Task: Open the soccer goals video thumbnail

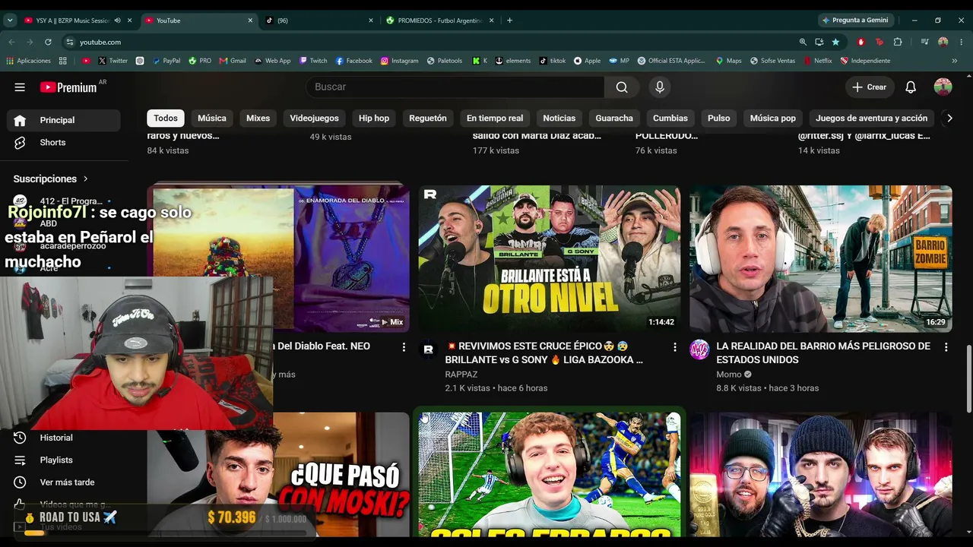Action: [x=550, y=474]
